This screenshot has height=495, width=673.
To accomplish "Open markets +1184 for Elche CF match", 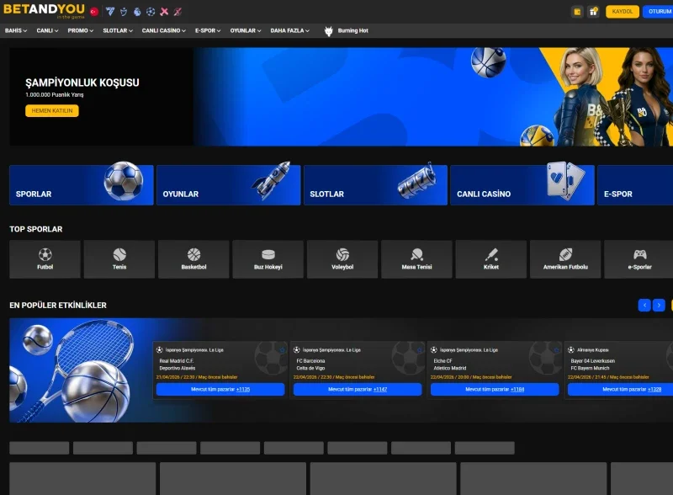I will (x=495, y=389).
